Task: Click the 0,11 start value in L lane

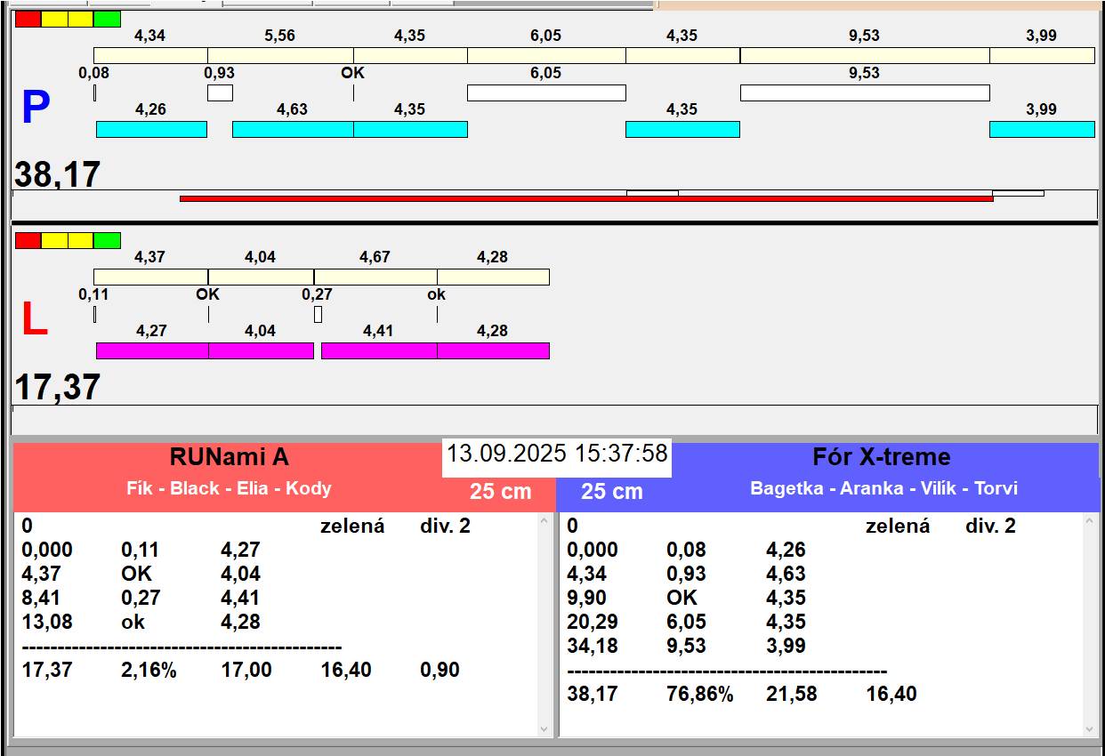Action: coord(94,294)
